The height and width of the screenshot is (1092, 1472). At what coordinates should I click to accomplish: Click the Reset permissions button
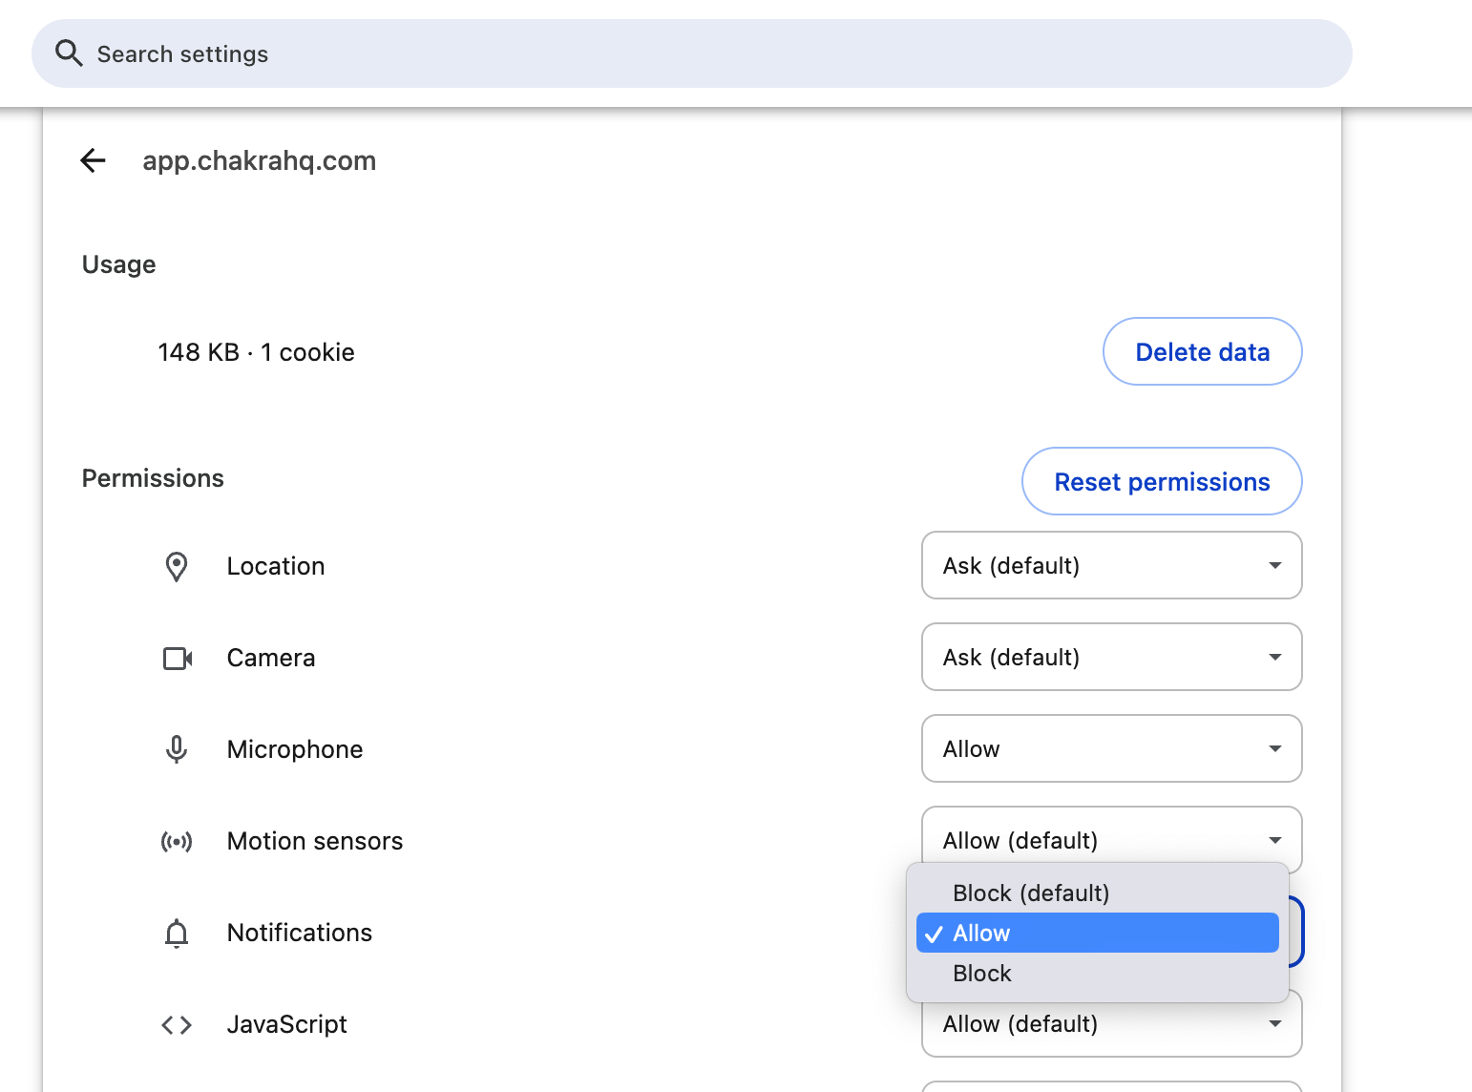1161,481
